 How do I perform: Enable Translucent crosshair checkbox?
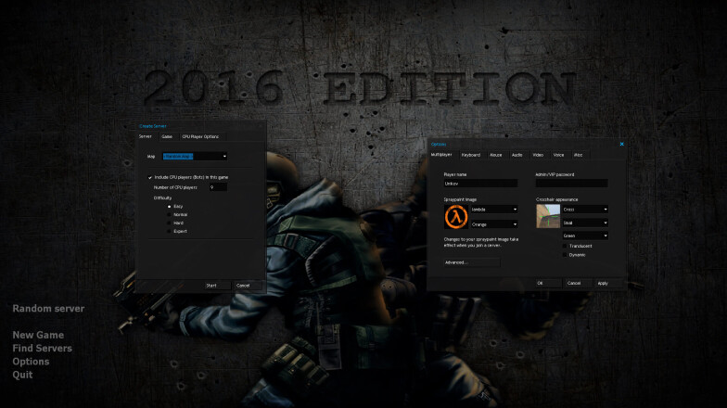[x=565, y=247]
